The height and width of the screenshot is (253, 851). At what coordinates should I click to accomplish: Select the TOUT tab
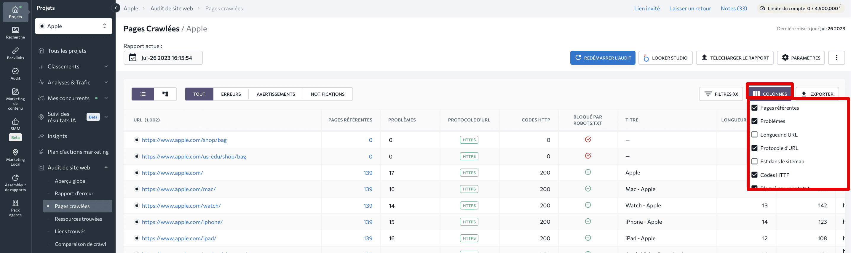[x=199, y=94]
